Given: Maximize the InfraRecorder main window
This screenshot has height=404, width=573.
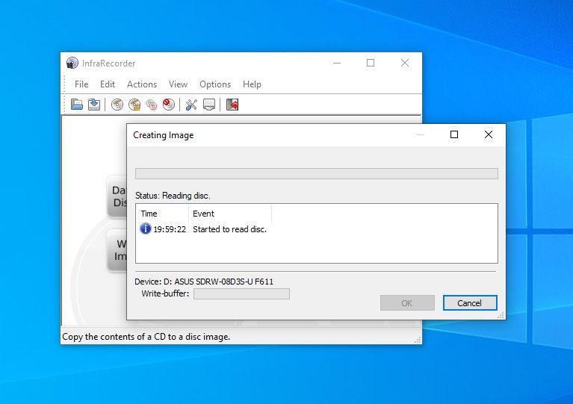Looking at the screenshot, I should click(371, 63).
